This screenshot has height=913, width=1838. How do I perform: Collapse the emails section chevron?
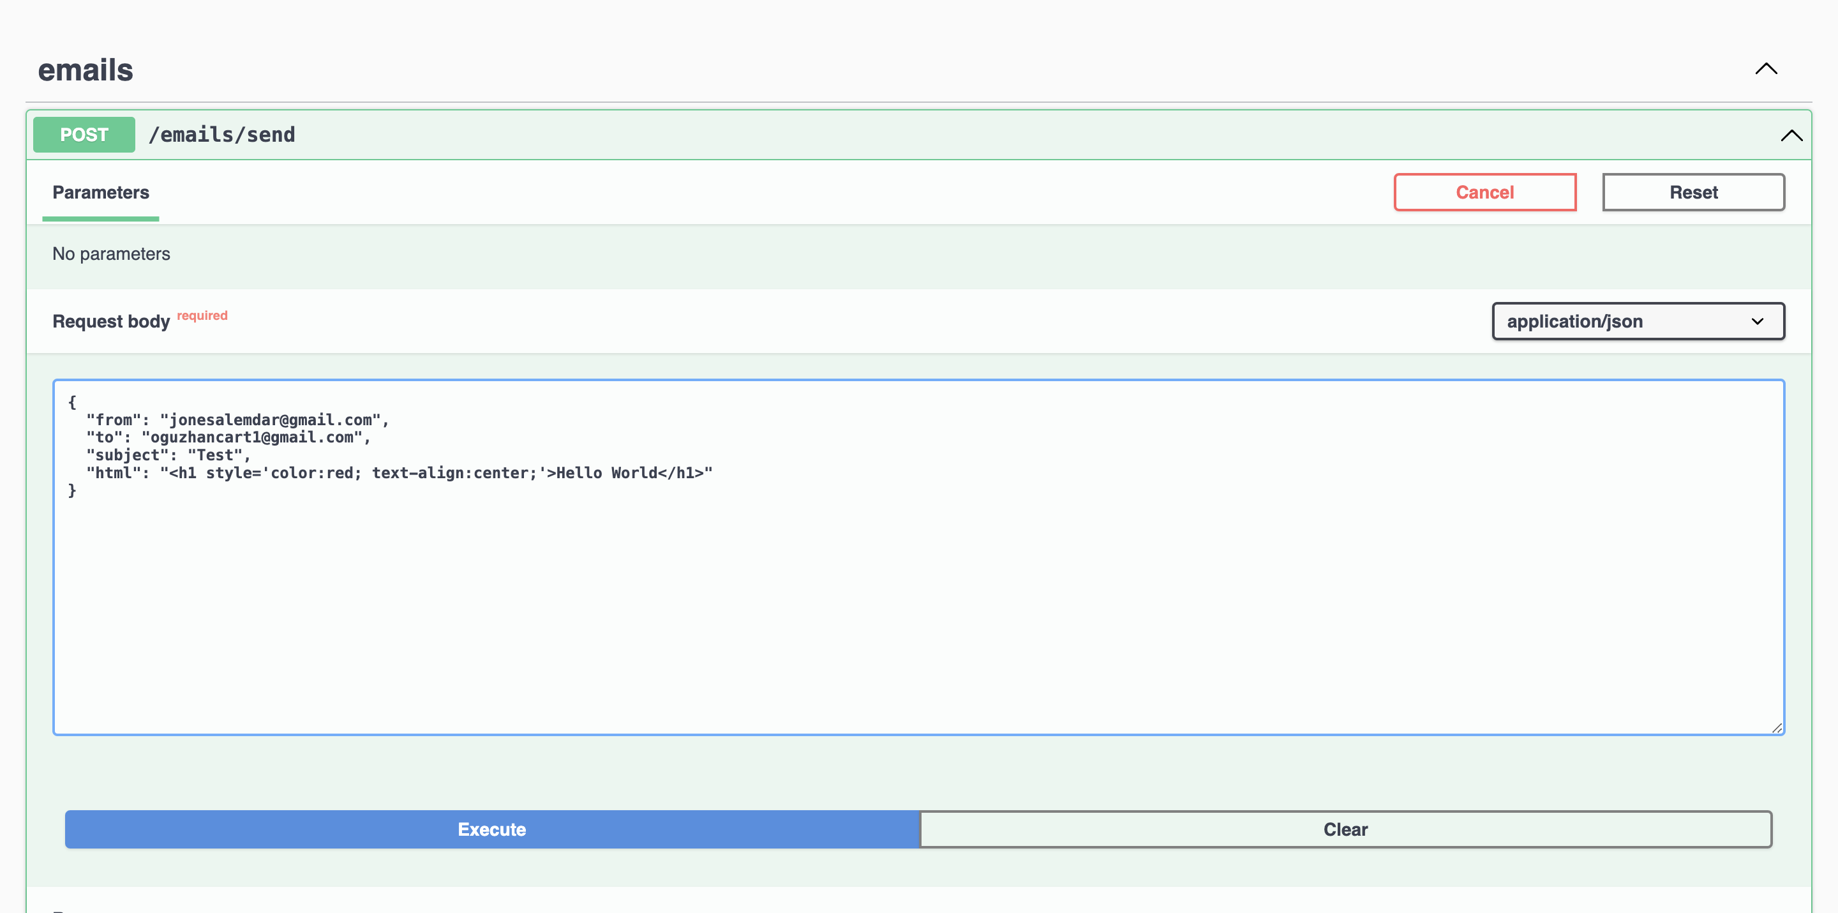click(1765, 69)
